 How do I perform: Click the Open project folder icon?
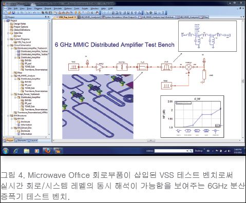[10, 13]
